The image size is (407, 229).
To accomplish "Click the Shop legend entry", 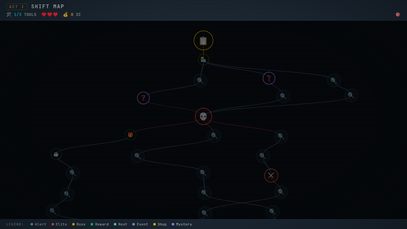I will click(160, 224).
